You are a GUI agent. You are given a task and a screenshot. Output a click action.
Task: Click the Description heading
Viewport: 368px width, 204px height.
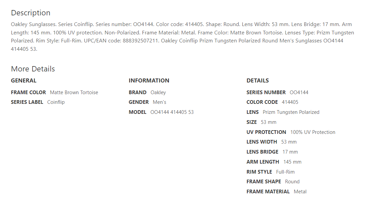tap(30, 13)
